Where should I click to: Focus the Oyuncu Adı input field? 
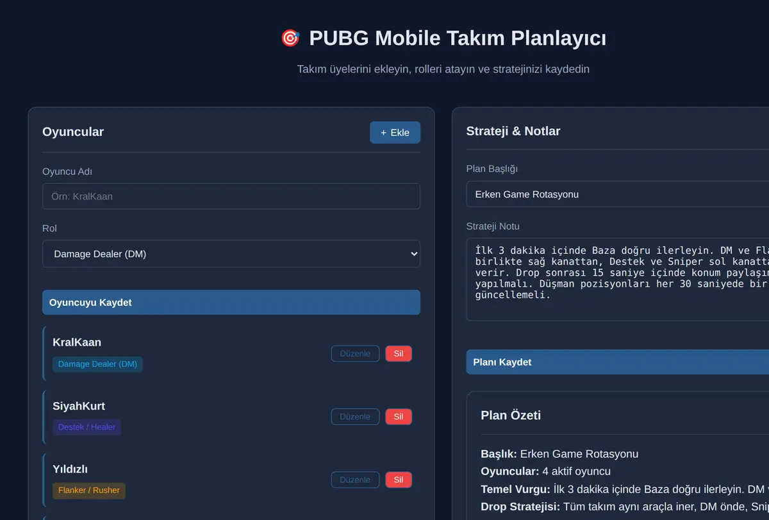231,196
